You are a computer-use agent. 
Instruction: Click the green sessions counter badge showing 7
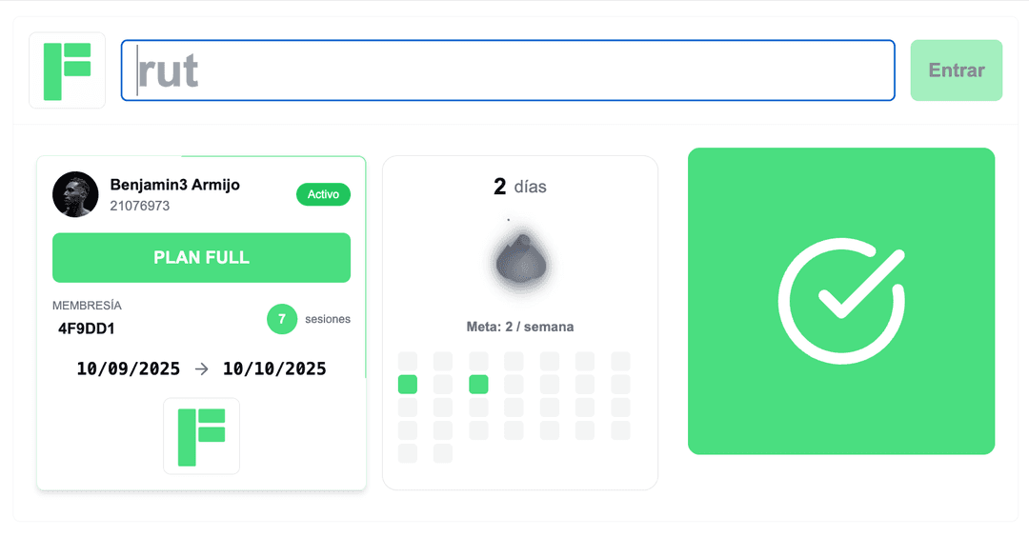[282, 319]
